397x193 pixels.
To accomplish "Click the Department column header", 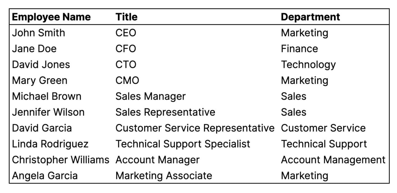I will point(310,17).
